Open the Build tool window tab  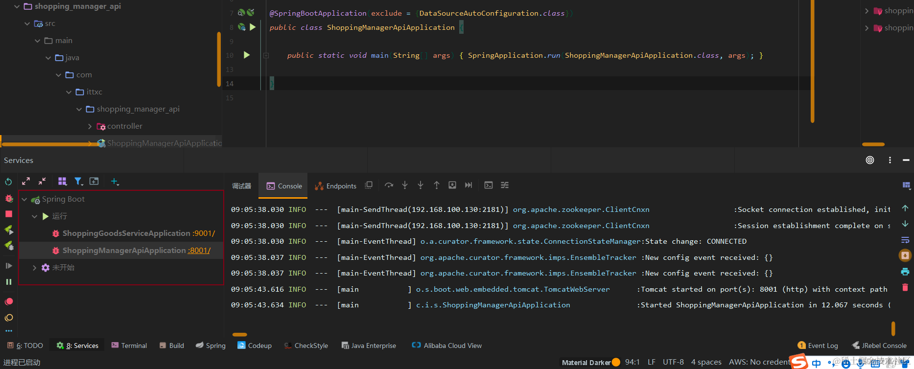172,346
